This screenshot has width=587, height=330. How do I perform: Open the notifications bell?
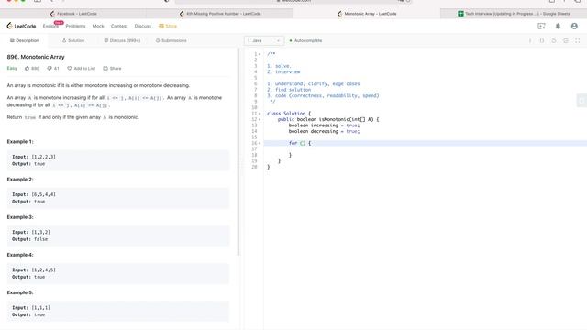coord(558,26)
